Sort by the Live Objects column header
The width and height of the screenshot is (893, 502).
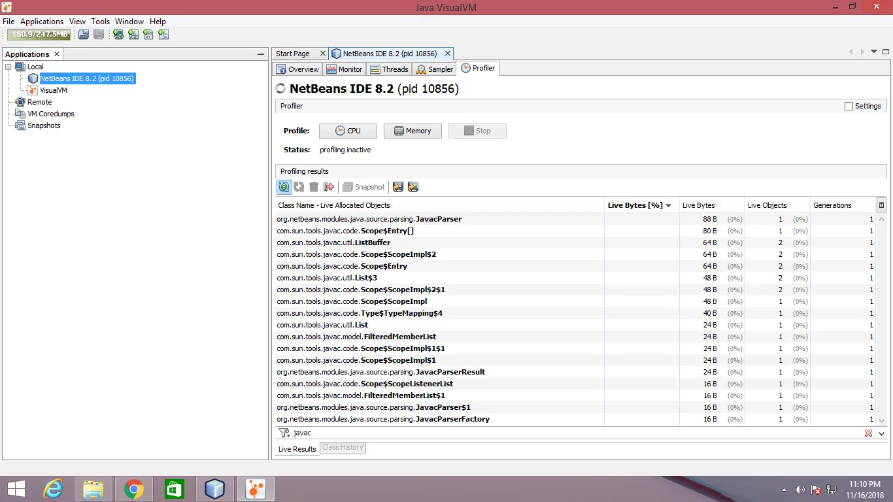[777, 205]
